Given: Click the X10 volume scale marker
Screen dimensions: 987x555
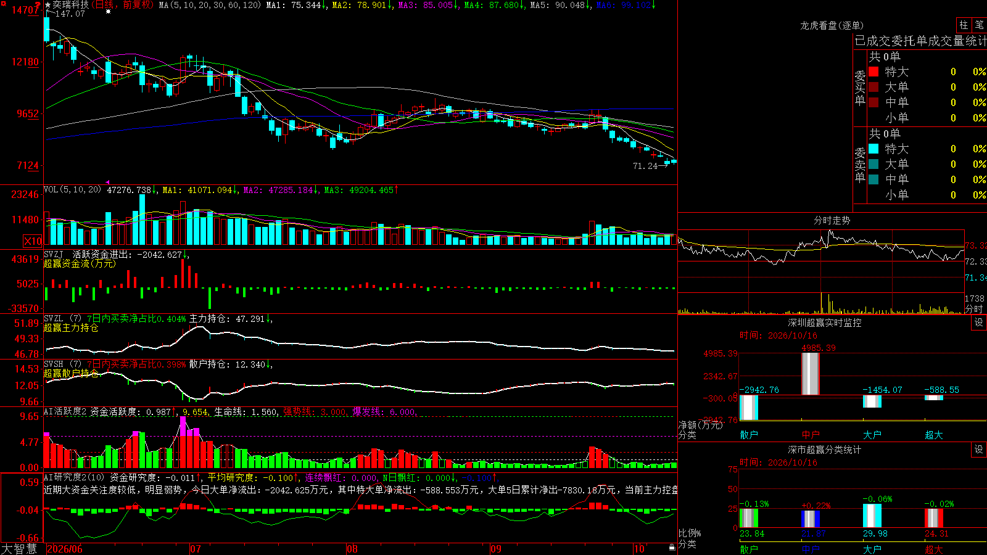Looking at the screenshot, I should (33, 241).
